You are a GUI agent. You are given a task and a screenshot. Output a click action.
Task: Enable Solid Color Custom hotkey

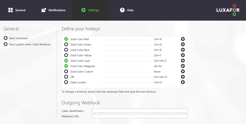pyautogui.click(x=66, y=71)
